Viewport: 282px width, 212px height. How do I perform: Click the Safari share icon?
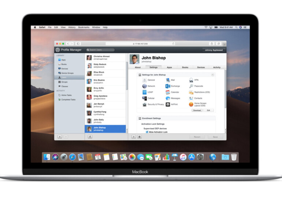pyautogui.click(x=212, y=44)
